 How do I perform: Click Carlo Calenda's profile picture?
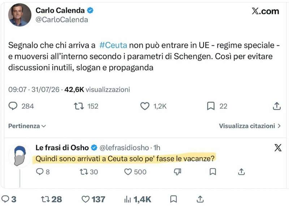[x=20, y=15]
